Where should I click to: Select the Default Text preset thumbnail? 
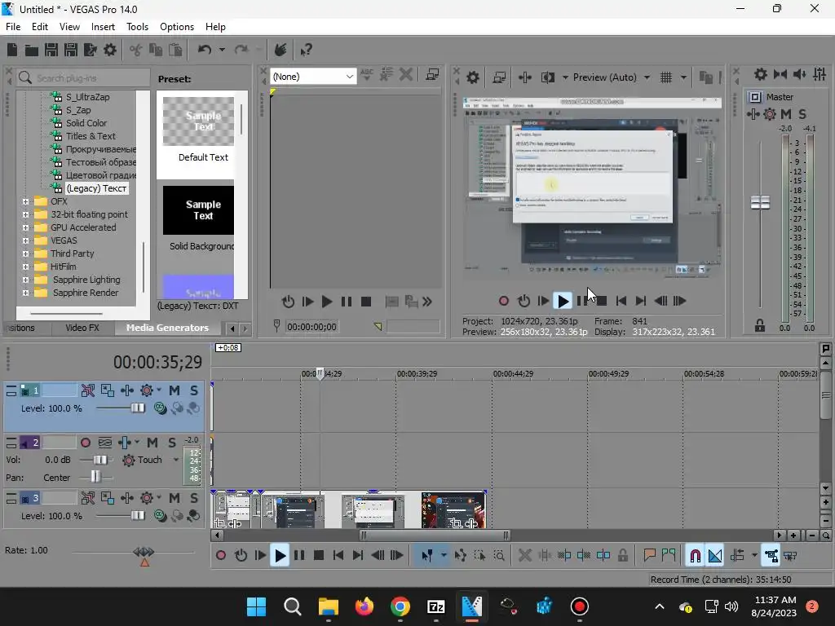199,121
